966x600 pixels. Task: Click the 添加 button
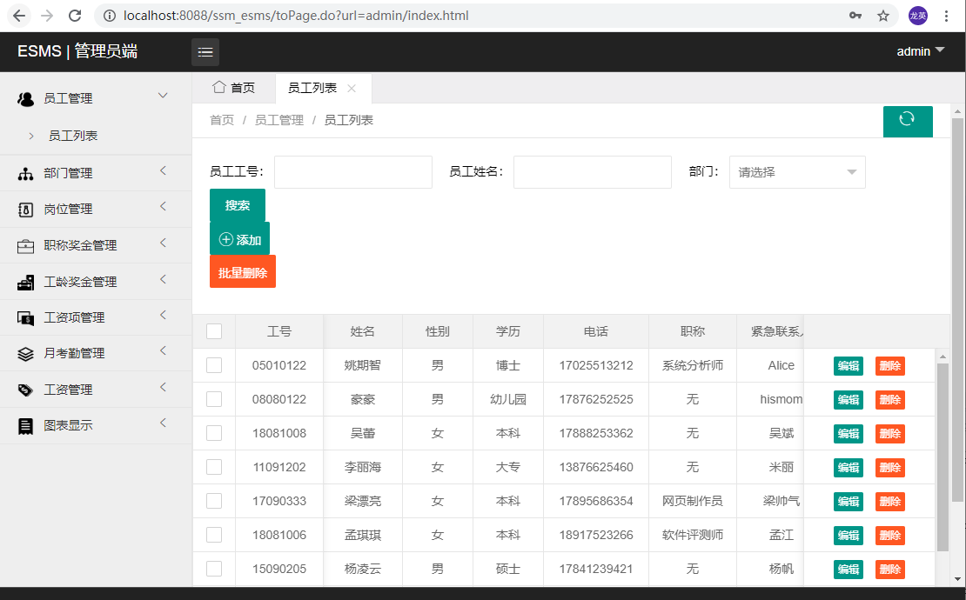[239, 239]
